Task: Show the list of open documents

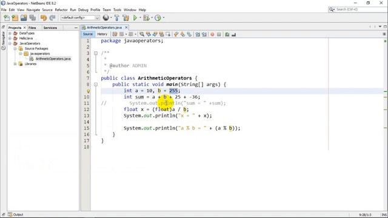Action: 380,27
